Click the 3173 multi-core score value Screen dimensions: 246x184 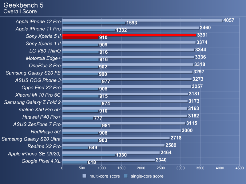[194, 101]
